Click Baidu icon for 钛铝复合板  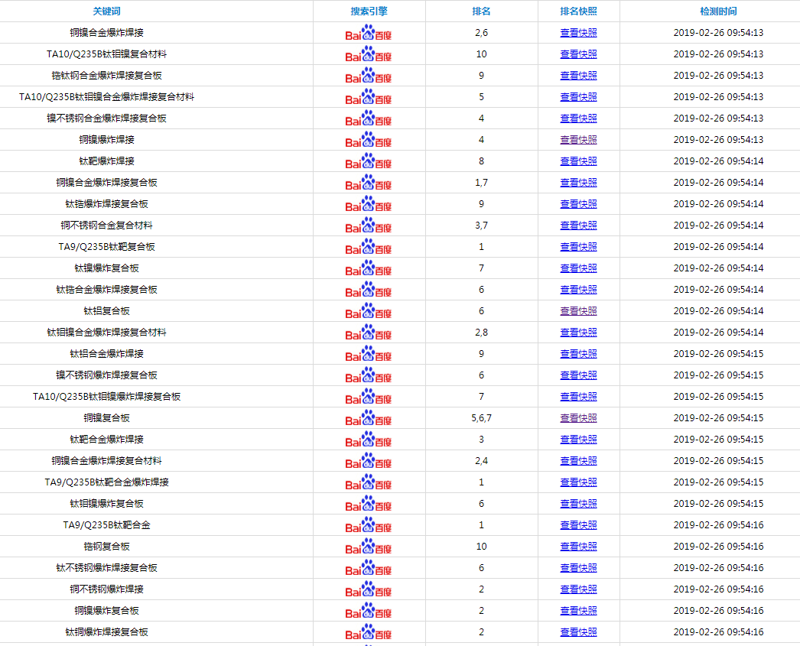pyautogui.click(x=368, y=312)
